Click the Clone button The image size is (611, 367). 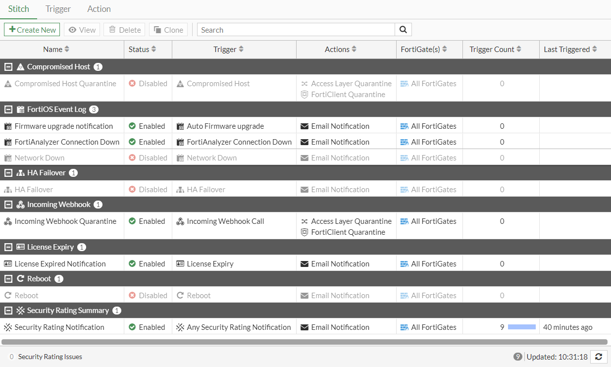click(x=168, y=30)
